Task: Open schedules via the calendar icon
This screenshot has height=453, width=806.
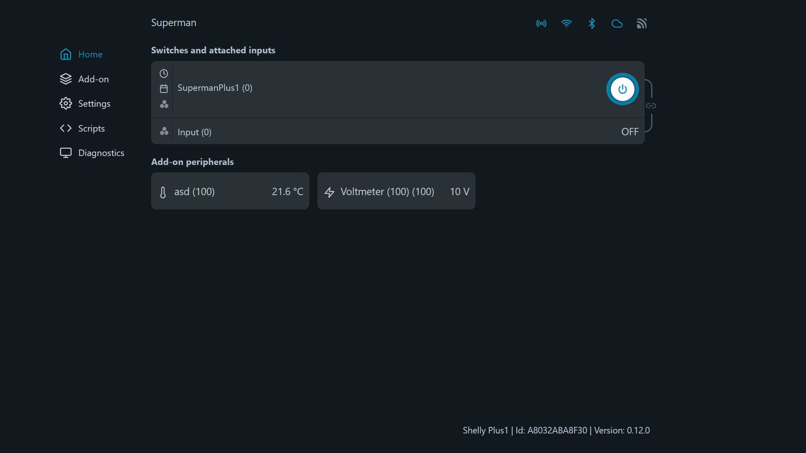Action: coord(164,88)
